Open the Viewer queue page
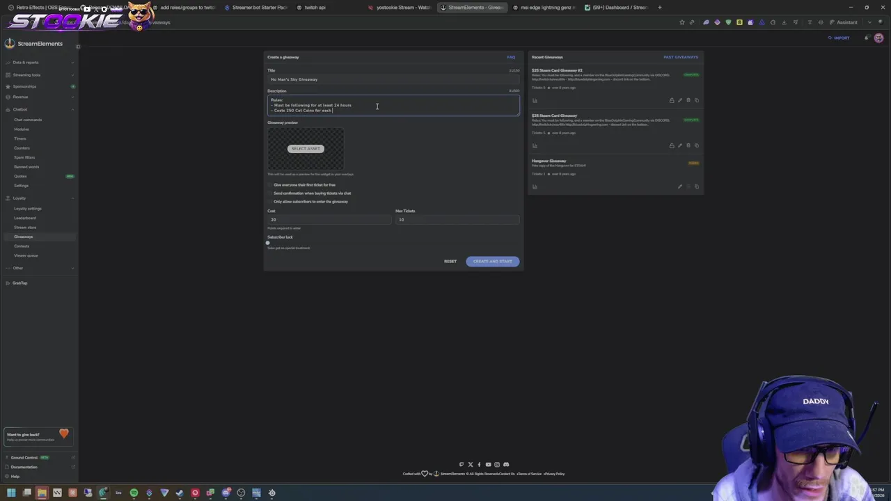The height and width of the screenshot is (501, 891). click(26, 255)
